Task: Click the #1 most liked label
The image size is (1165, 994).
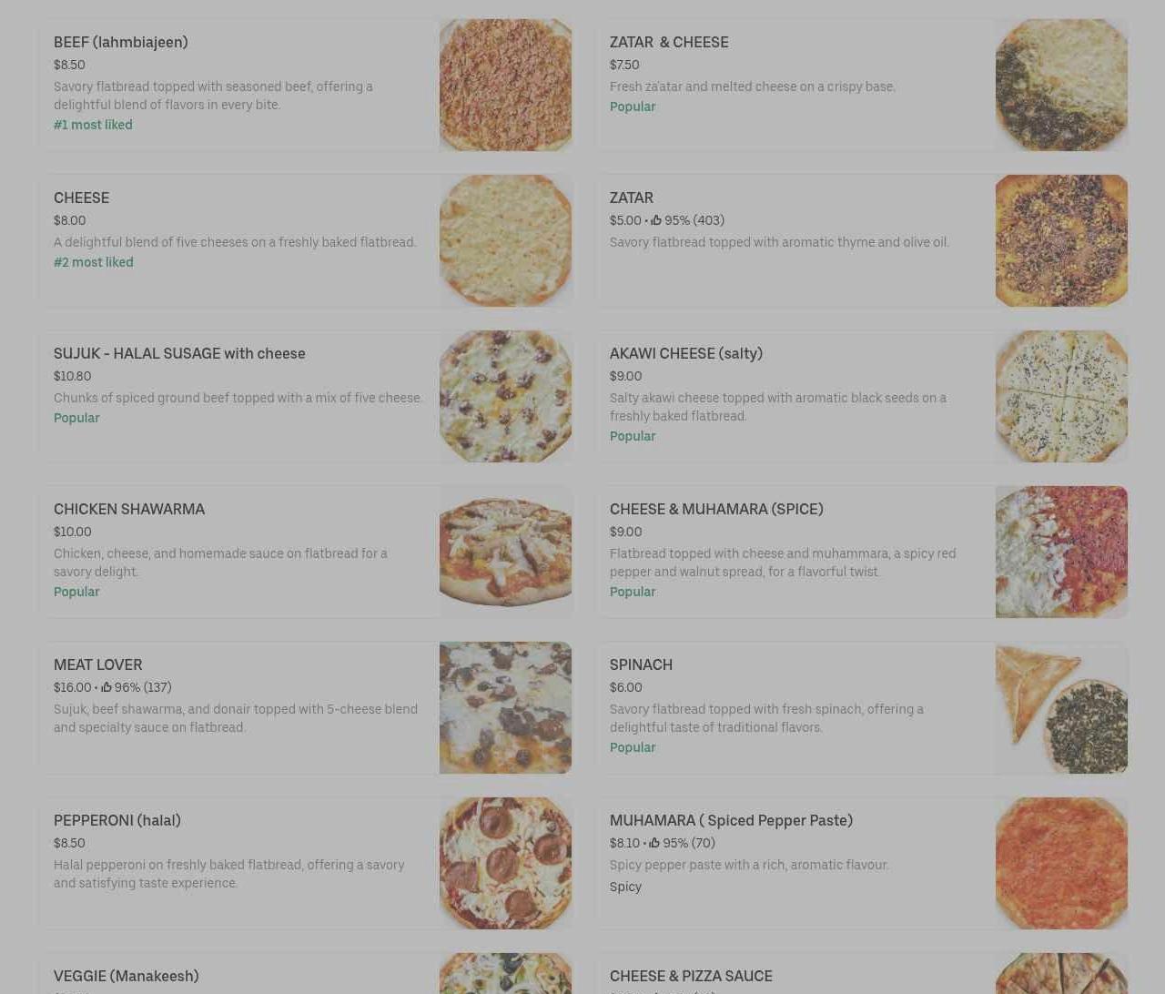Action: coord(93,125)
